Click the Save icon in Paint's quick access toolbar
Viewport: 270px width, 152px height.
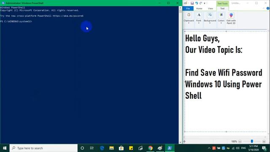point(192,3)
